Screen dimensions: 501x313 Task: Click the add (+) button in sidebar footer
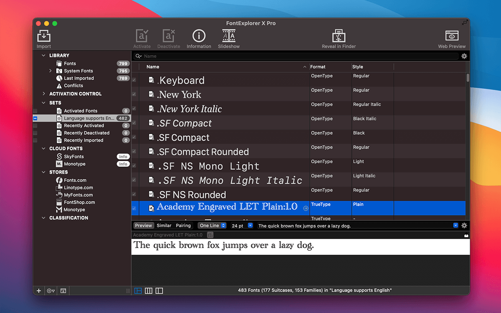click(39, 291)
